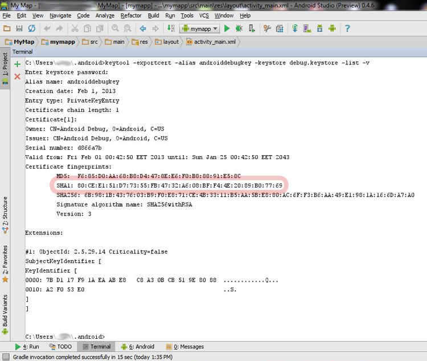Switch to the TODO tab
The height and width of the screenshot is (361, 427).
pyautogui.click(x=60, y=347)
